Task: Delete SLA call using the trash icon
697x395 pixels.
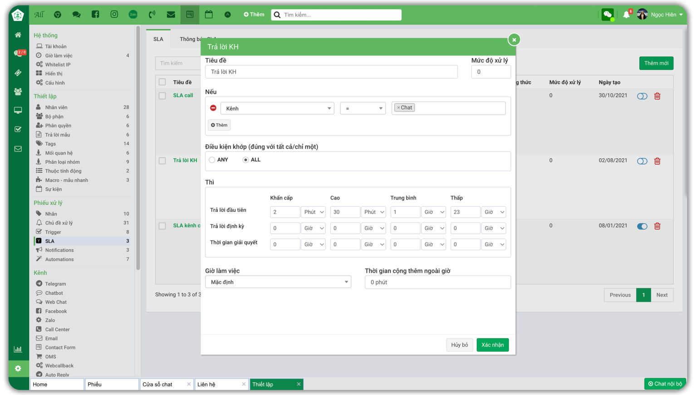Action: 657,96
